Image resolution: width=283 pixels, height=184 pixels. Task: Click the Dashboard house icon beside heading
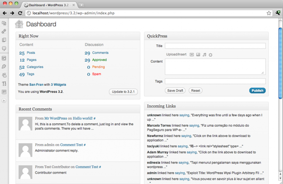pyautogui.click(x=19, y=24)
